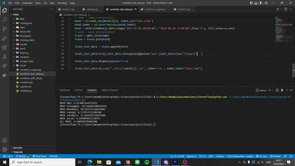Open the Testing flask view
Viewport: 295px width, 166px height.
click(x=5, y=56)
